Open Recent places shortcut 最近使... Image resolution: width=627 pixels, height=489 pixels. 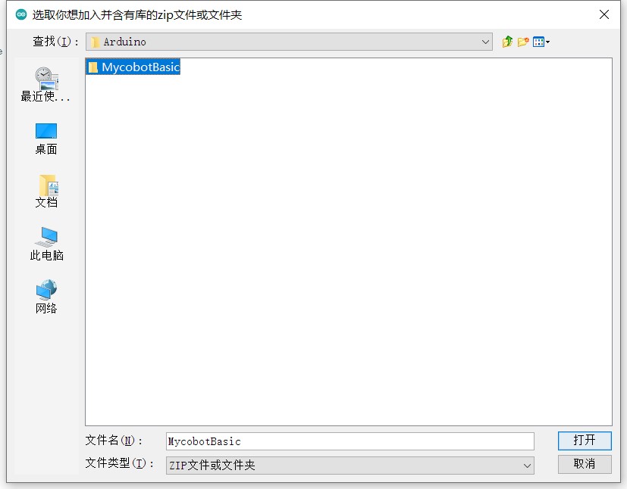(x=45, y=85)
